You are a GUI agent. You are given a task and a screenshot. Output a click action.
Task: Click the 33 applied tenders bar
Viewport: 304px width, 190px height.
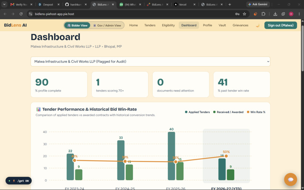coord(121,160)
